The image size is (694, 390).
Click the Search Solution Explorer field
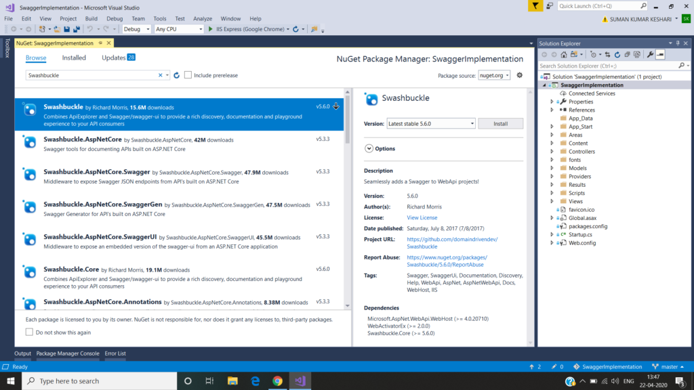click(x=609, y=66)
